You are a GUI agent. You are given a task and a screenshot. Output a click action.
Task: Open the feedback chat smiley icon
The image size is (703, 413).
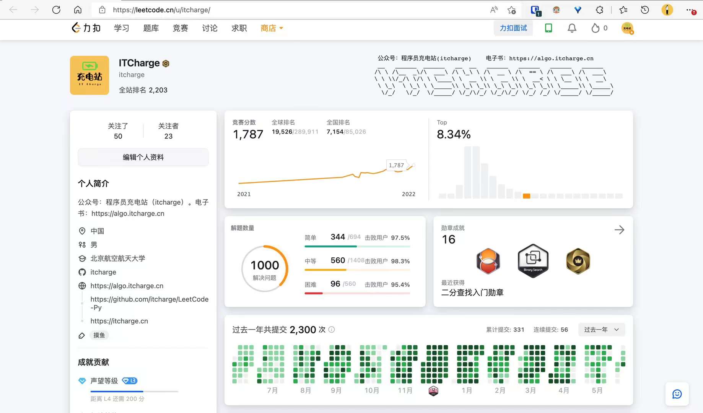(677, 394)
